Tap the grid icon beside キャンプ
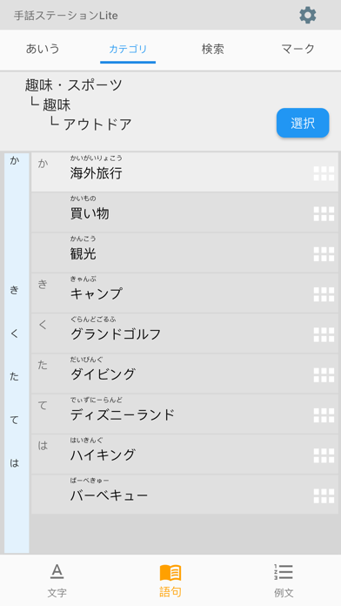Viewport: 341px width, 606px height. tap(324, 294)
